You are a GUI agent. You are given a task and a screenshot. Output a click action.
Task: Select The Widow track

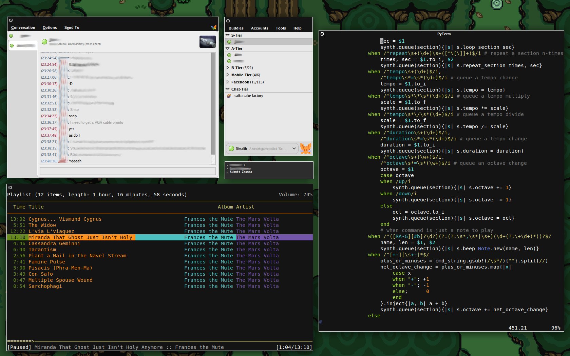(x=159, y=225)
